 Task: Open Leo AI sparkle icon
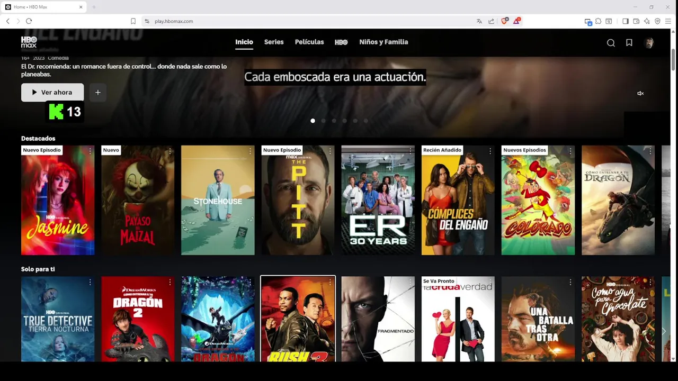coord(647,21)
